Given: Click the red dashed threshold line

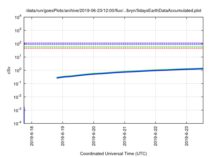Looking at the screenshot, I should (113, 48).
